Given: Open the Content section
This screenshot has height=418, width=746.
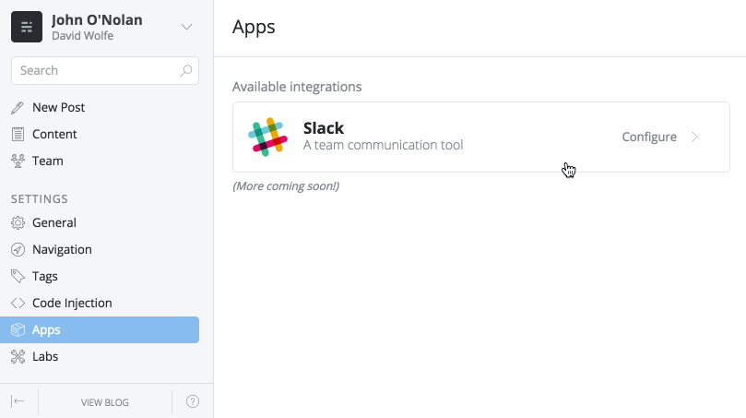Looking at the screenshot, I should pyautogui.click(x=54, y=134).
